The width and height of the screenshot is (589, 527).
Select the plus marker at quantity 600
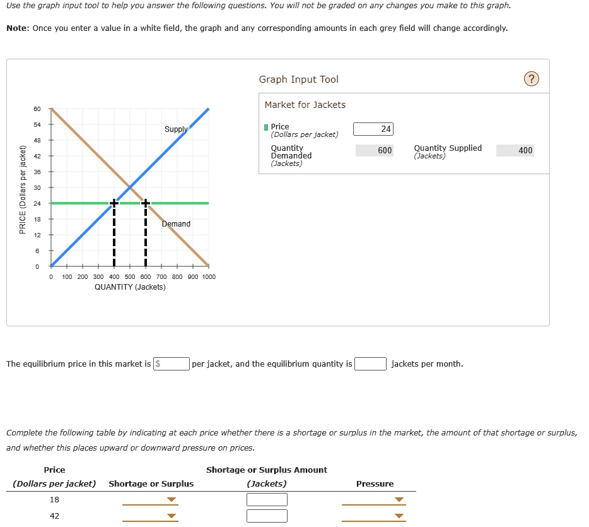click(145, 202)
